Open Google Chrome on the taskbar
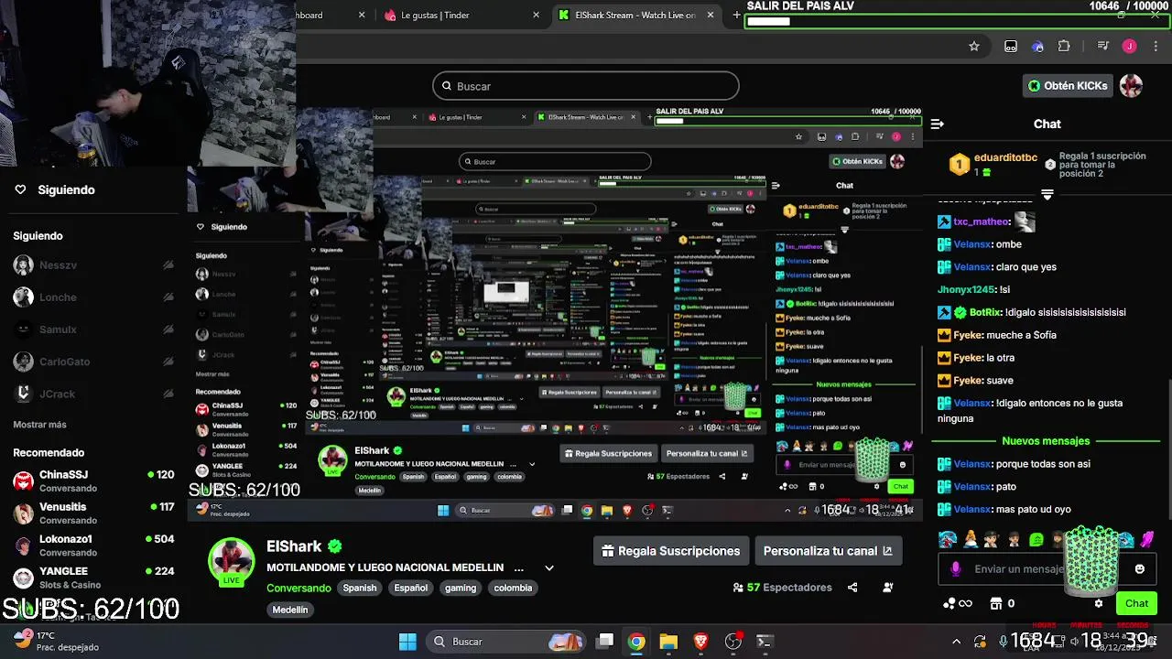This screenshot has height=659, width=1172. click(x=635, y=642)
